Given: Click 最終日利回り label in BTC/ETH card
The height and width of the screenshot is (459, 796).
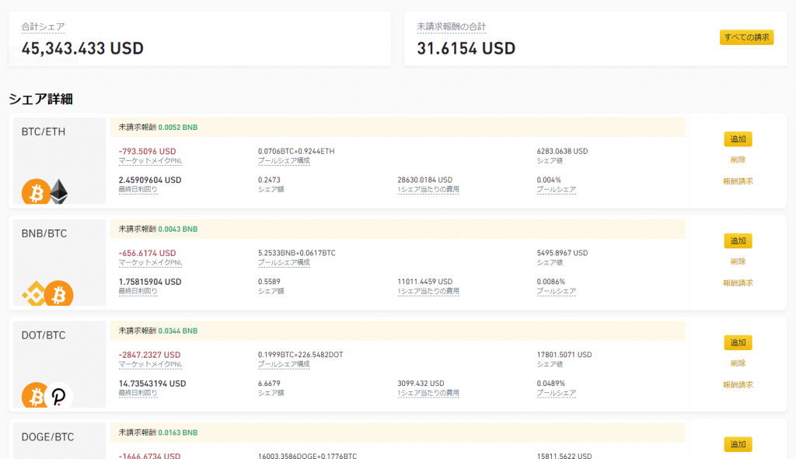Looking at the screenshot, I should [x=138, y=190].
